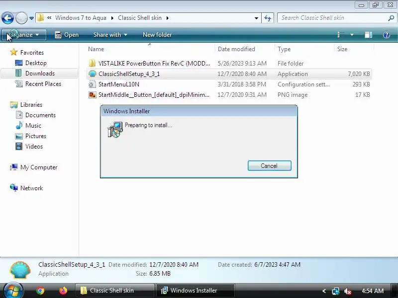Screen dimensions: 398x298
Task: Cancel the Windows Installer dialog
Action: coord(269,166)
